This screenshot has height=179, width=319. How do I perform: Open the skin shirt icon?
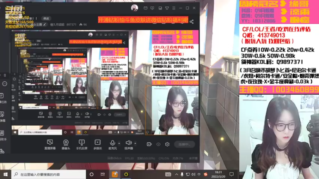coord(167,8)
